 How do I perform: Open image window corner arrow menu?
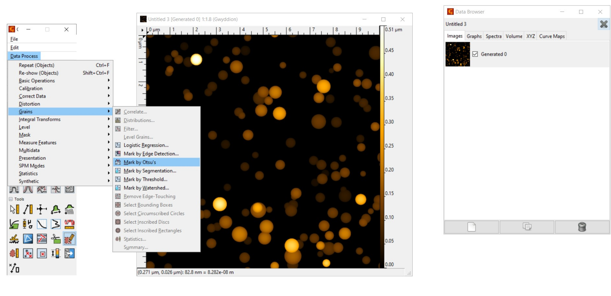click(x=142, y=30)
